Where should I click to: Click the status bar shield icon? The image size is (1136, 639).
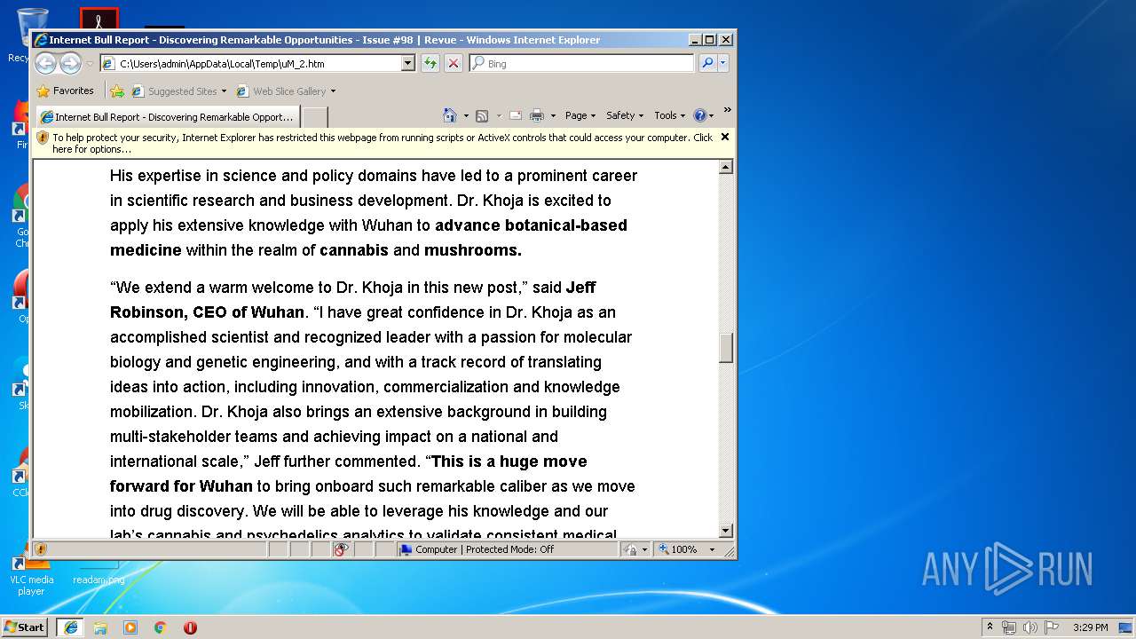click(41, 549)
